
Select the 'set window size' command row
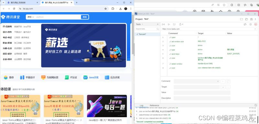(x=209, y=42)
